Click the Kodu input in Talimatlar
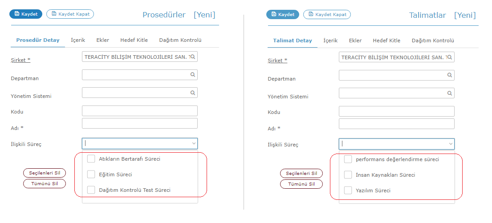 [x=397, y=111]
